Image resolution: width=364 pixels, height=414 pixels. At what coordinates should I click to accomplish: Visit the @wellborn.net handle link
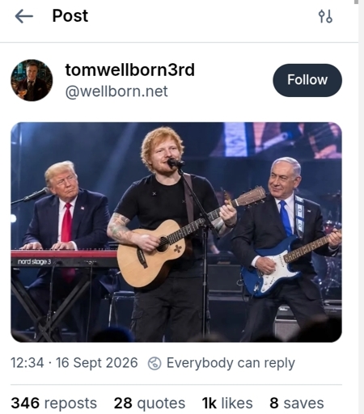(116, 91)
